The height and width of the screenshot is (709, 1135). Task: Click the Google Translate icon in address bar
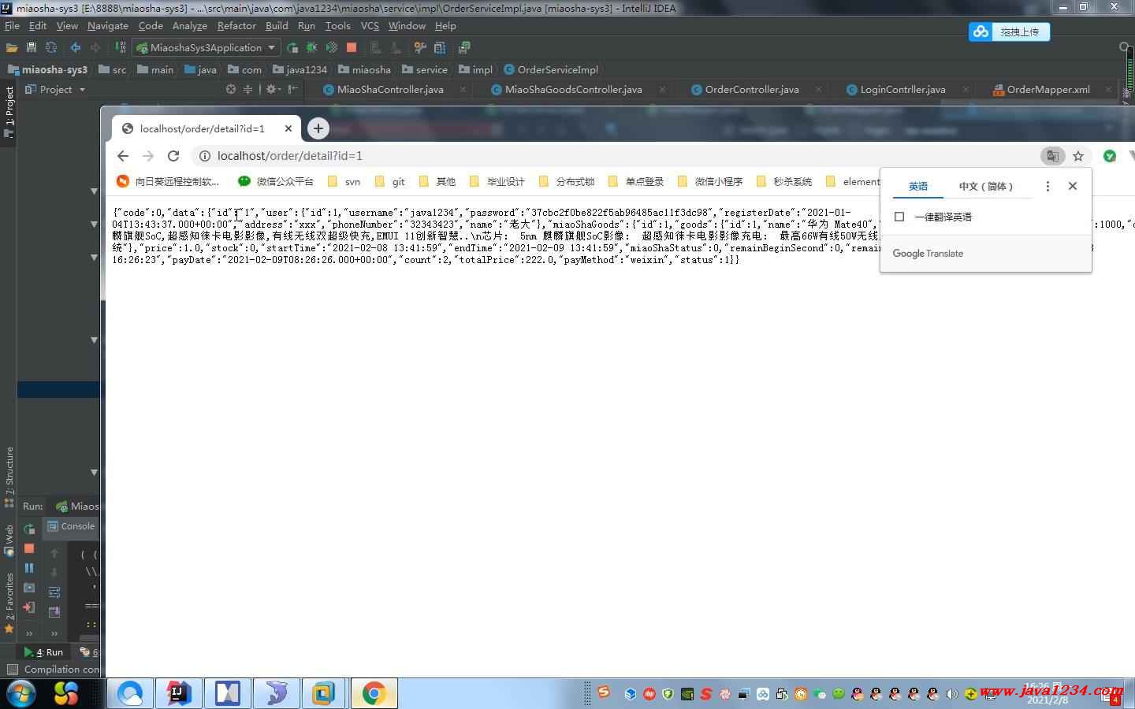[x=1052, y=156]
